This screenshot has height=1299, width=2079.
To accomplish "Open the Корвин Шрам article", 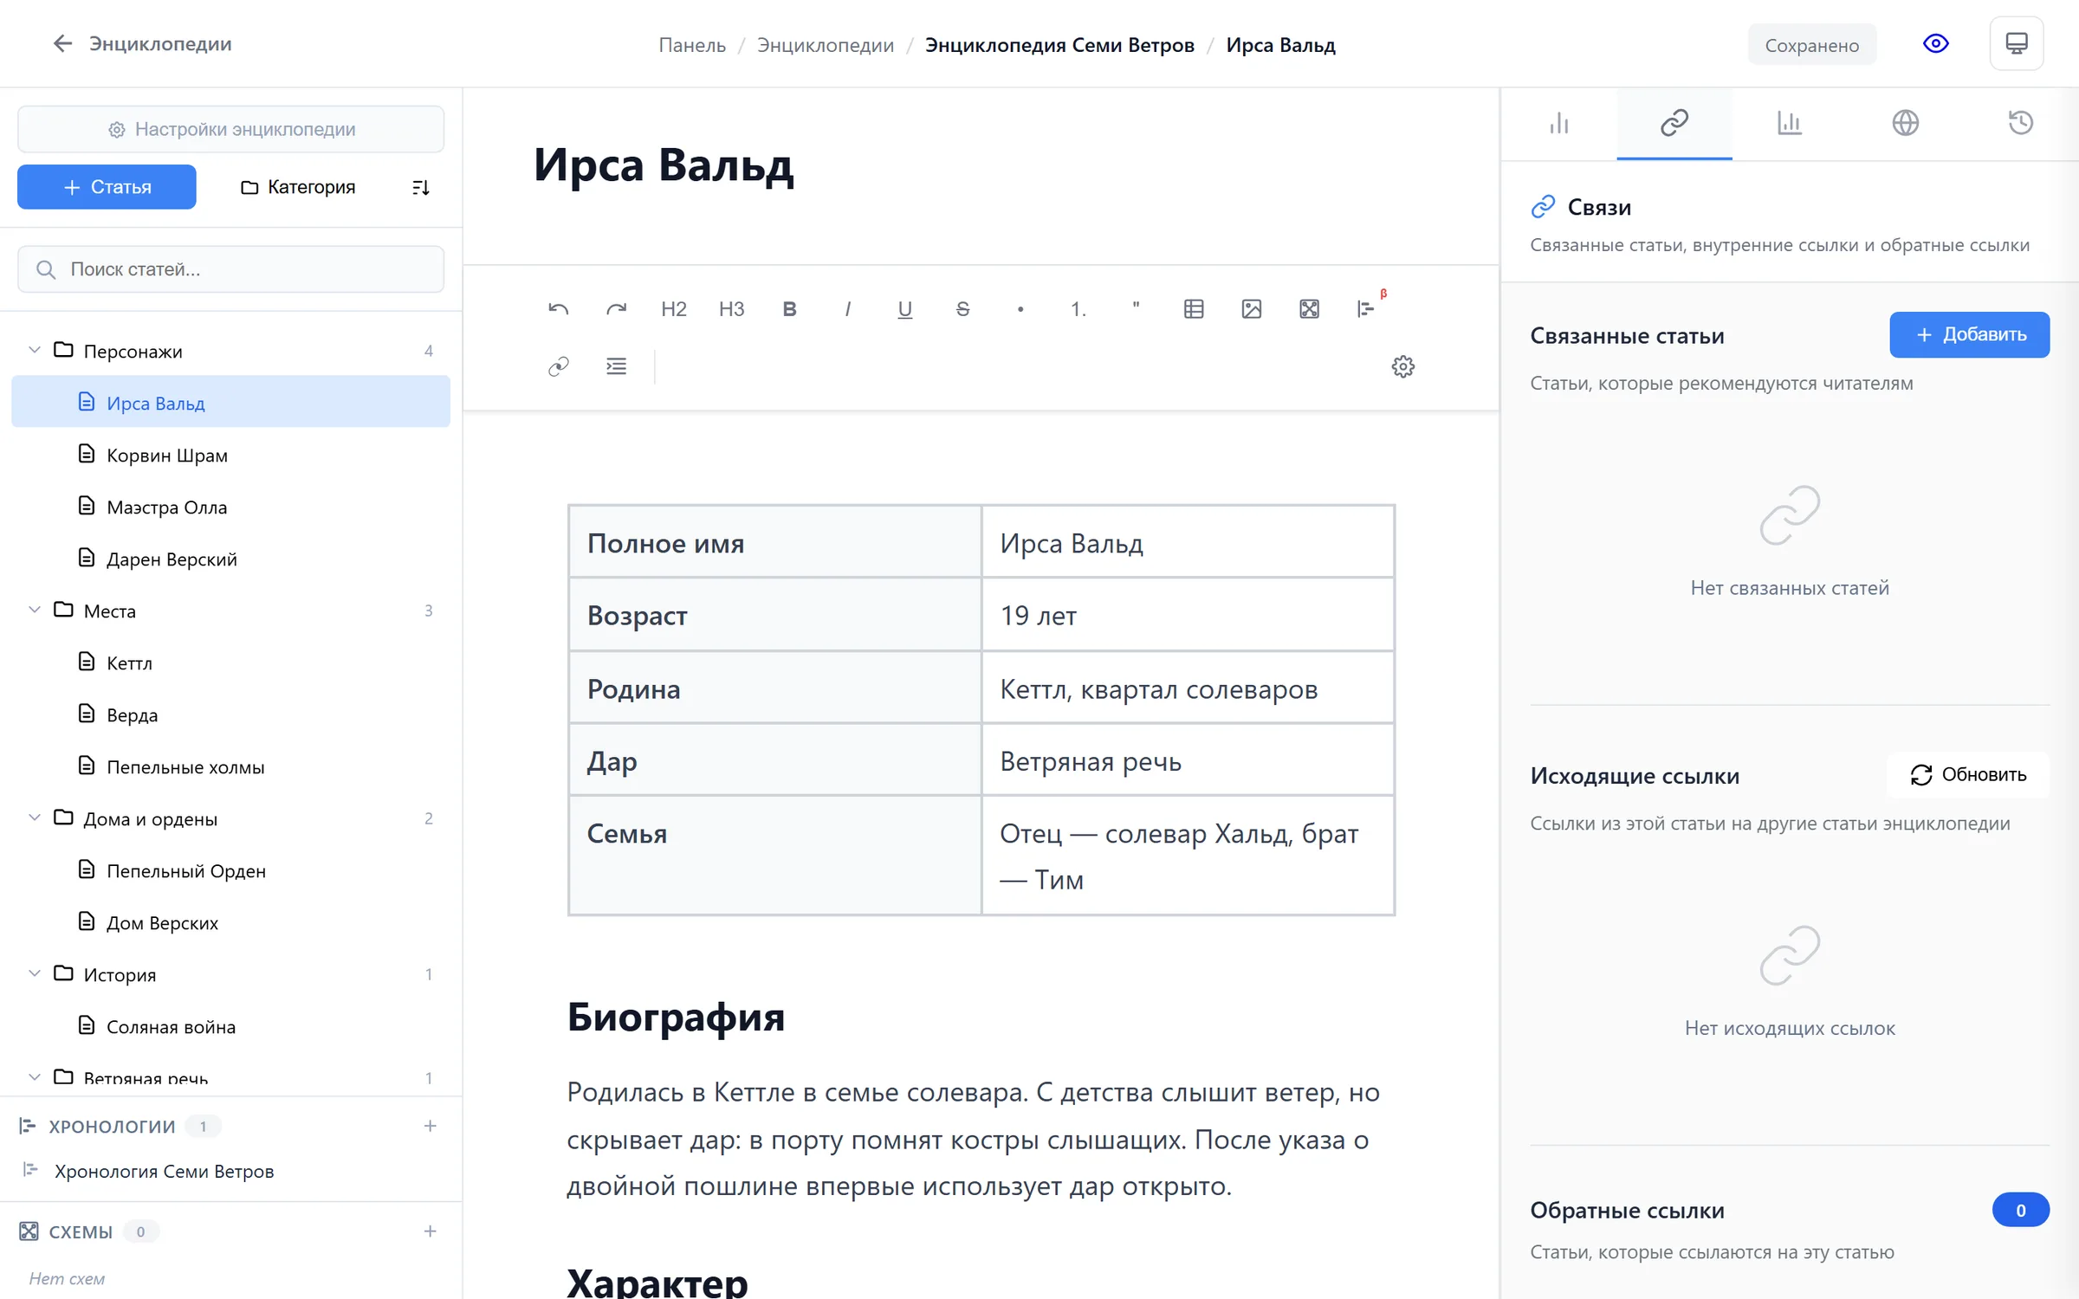I will pos(231,455).
